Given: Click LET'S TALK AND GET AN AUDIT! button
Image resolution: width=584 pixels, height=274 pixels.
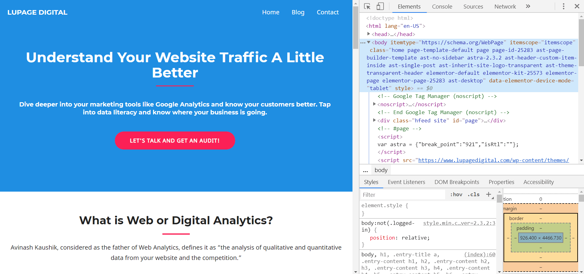Looking at the screenshot, I should [x=175, y=140].
